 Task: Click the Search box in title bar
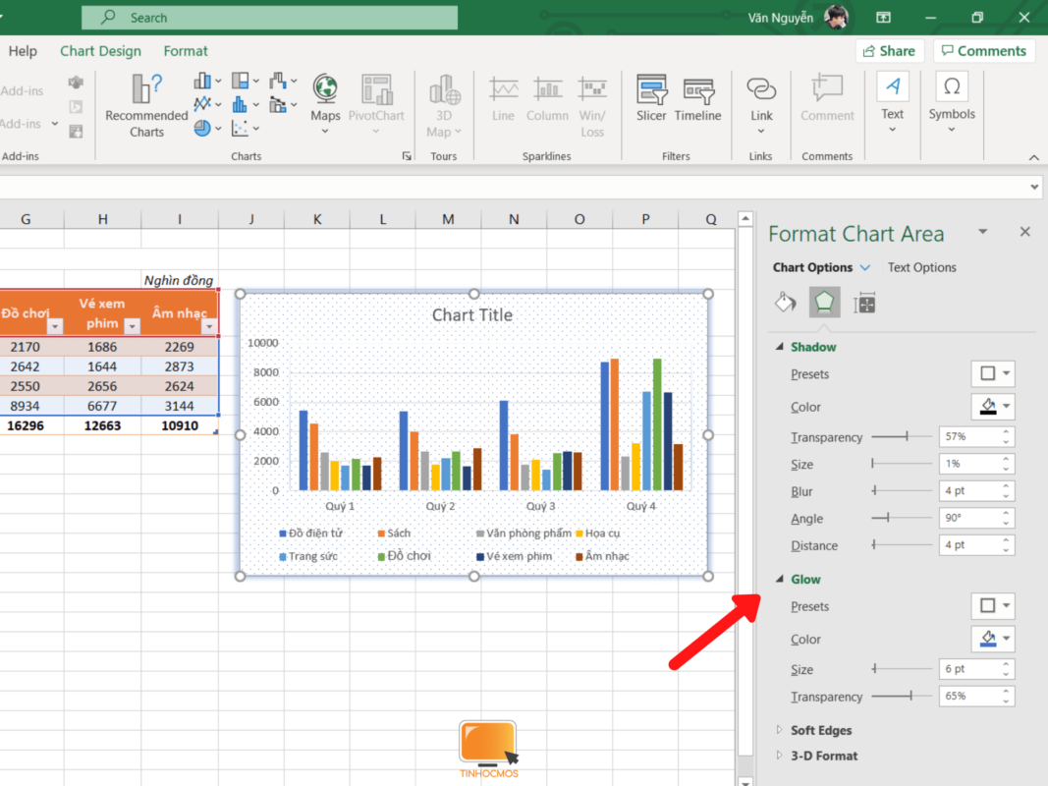coord(270,18)
